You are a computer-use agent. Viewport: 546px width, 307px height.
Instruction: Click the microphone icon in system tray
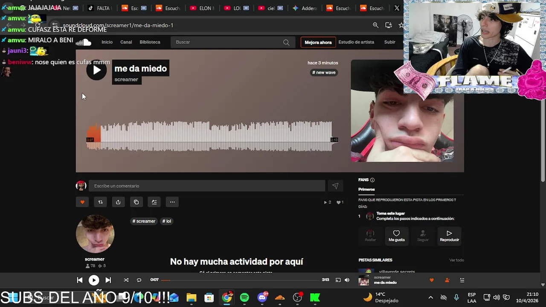[456, 298]
